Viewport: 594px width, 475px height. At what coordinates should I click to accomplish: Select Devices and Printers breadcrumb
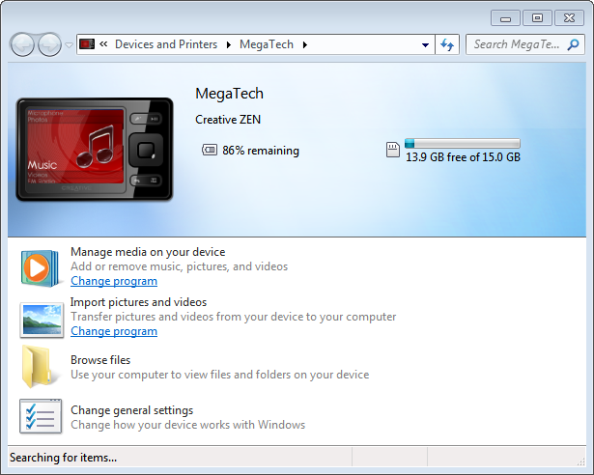point(166,44)
